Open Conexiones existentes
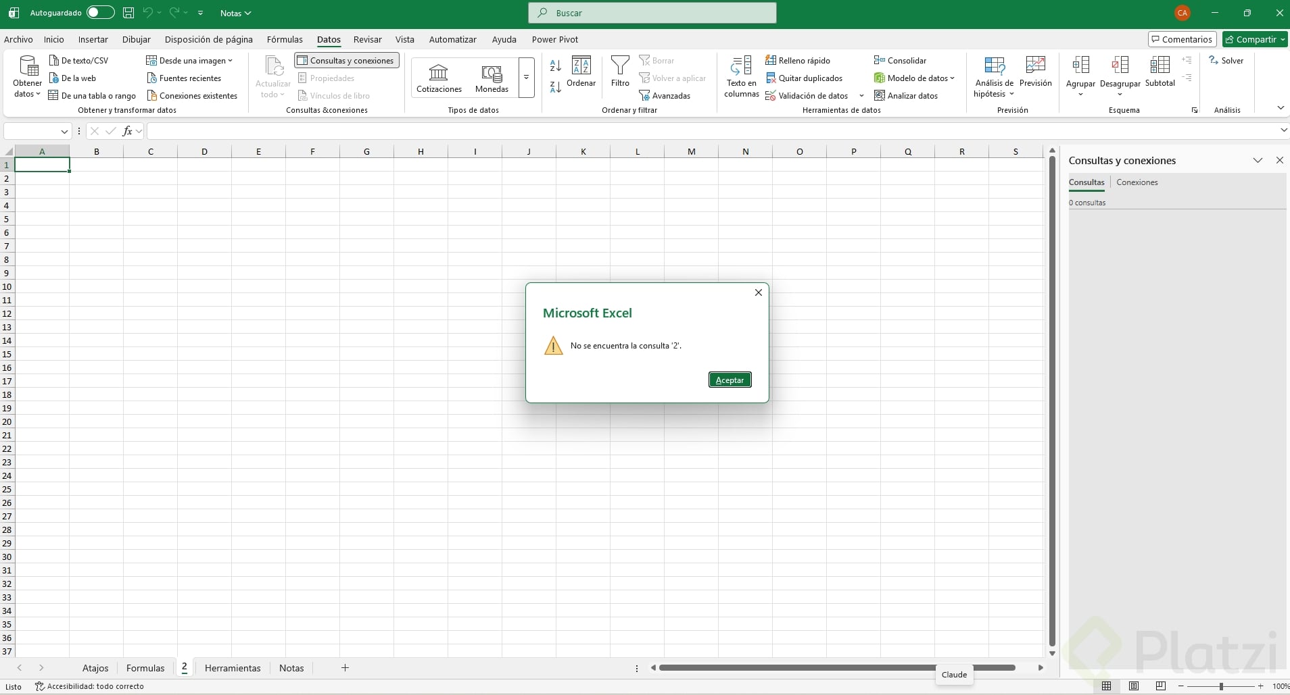Screen dimensions: 1290x695 tap(192, 96)
